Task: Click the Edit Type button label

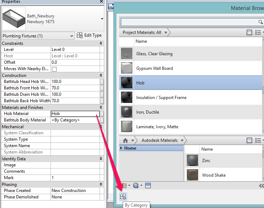Action: pyautogui.click(x=93, y=35)
